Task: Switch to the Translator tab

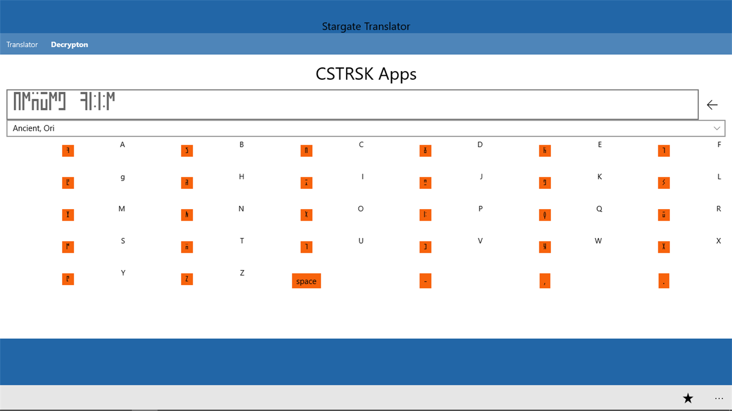Action: (22, 45)
